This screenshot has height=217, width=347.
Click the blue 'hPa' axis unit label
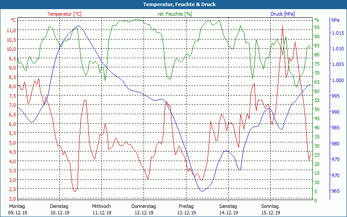[x=335, y=20]
